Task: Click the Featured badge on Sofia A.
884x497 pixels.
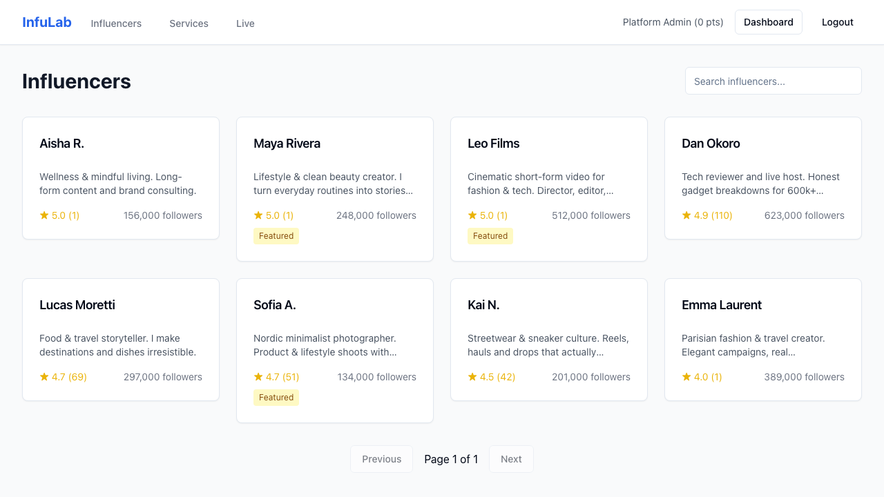Action: pyautogui.click(x=276, y=398)
